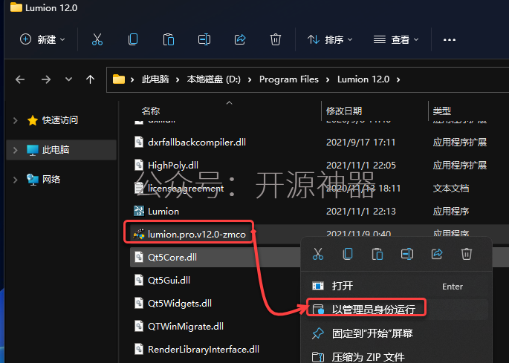
Task: Select licenseagreement text file
Action: coord(186,188)
